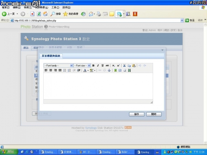Click the eraser remove-formatting icon
The height and width of the screenshot is (155, 207).
125,70
